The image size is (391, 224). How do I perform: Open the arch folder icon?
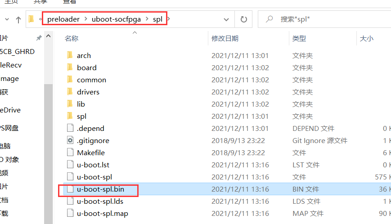(70, 55)
